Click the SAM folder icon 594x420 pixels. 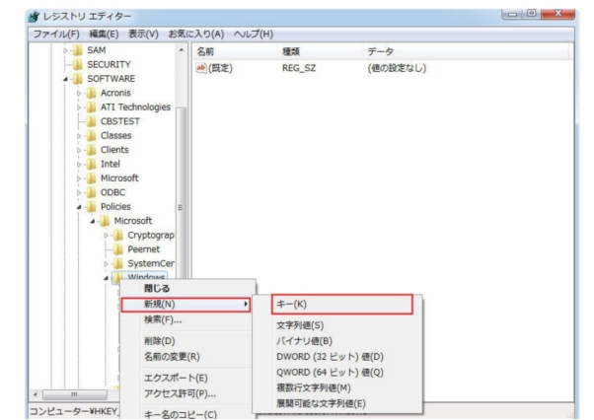pyautogui.click(x=78, y=50)
